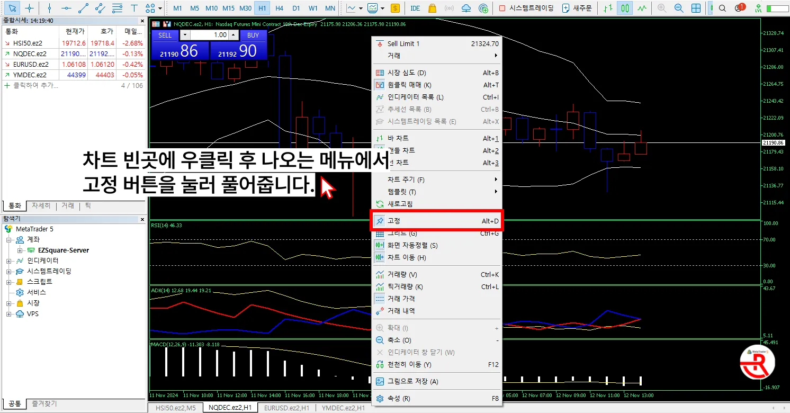Image resolution: width=790 pixels, height=413 pixels.
Task: Expand the 인디케이터 tree node
Action: (x=9, y=261)
